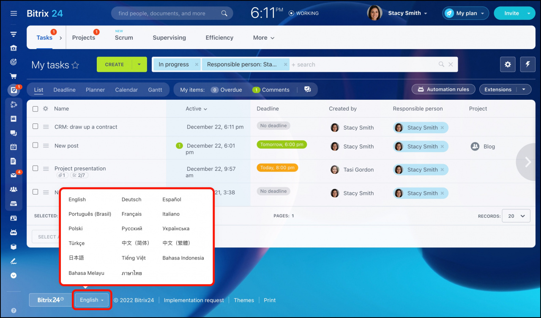
Task: Open the employees group sidebar icon
Action: (14, 189)
